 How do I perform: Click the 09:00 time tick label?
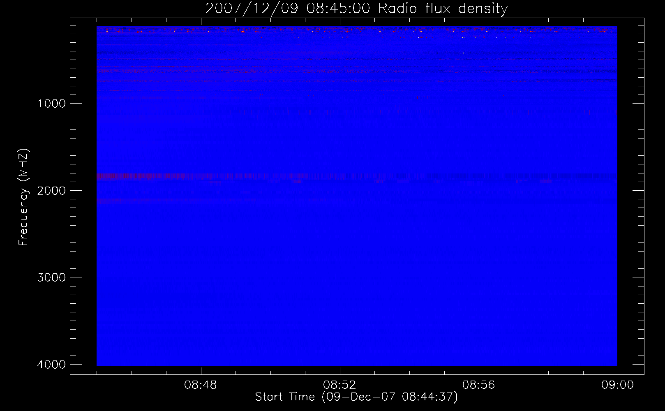[617, 385]
